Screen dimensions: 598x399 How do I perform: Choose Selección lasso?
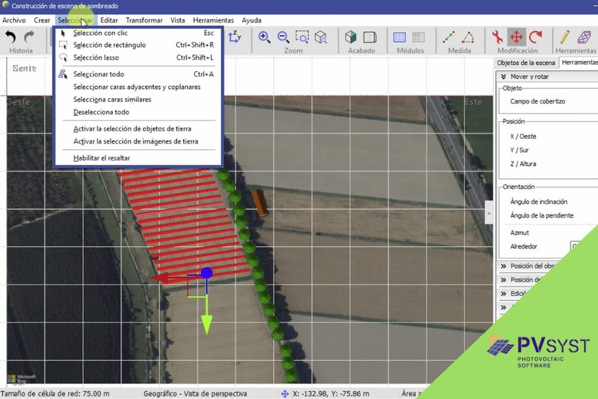coord(138,57)
